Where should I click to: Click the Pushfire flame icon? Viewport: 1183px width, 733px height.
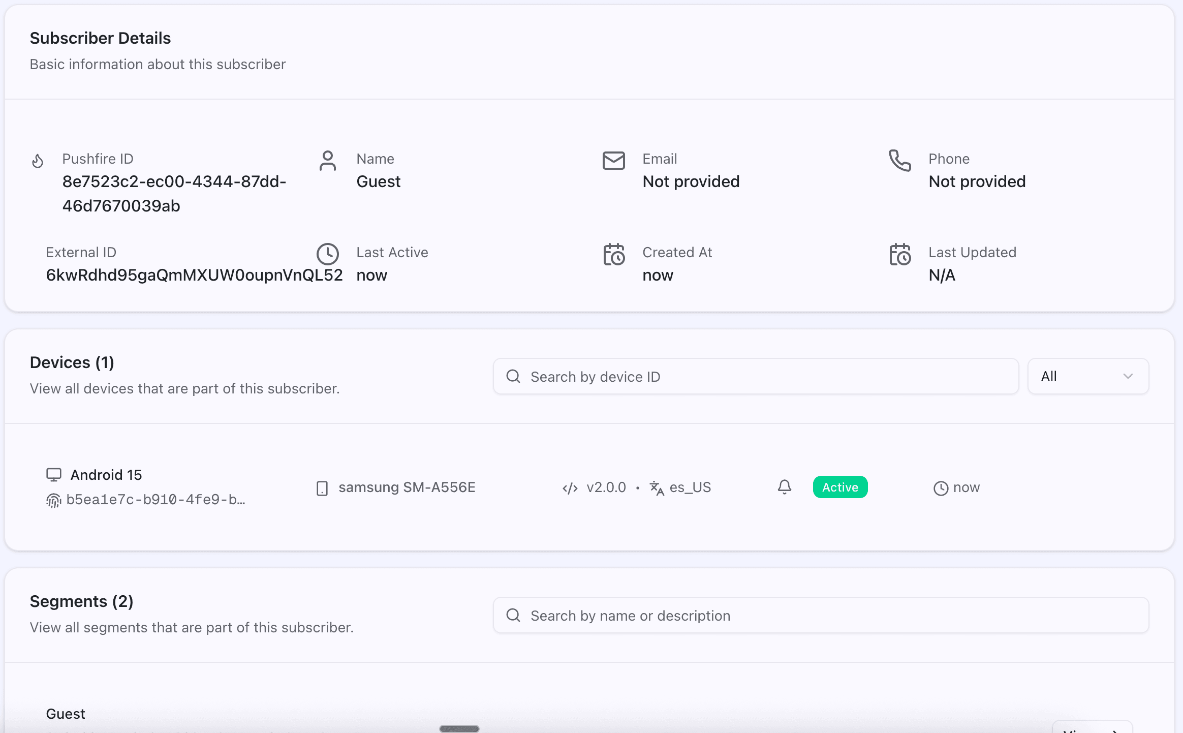point(38,161)
